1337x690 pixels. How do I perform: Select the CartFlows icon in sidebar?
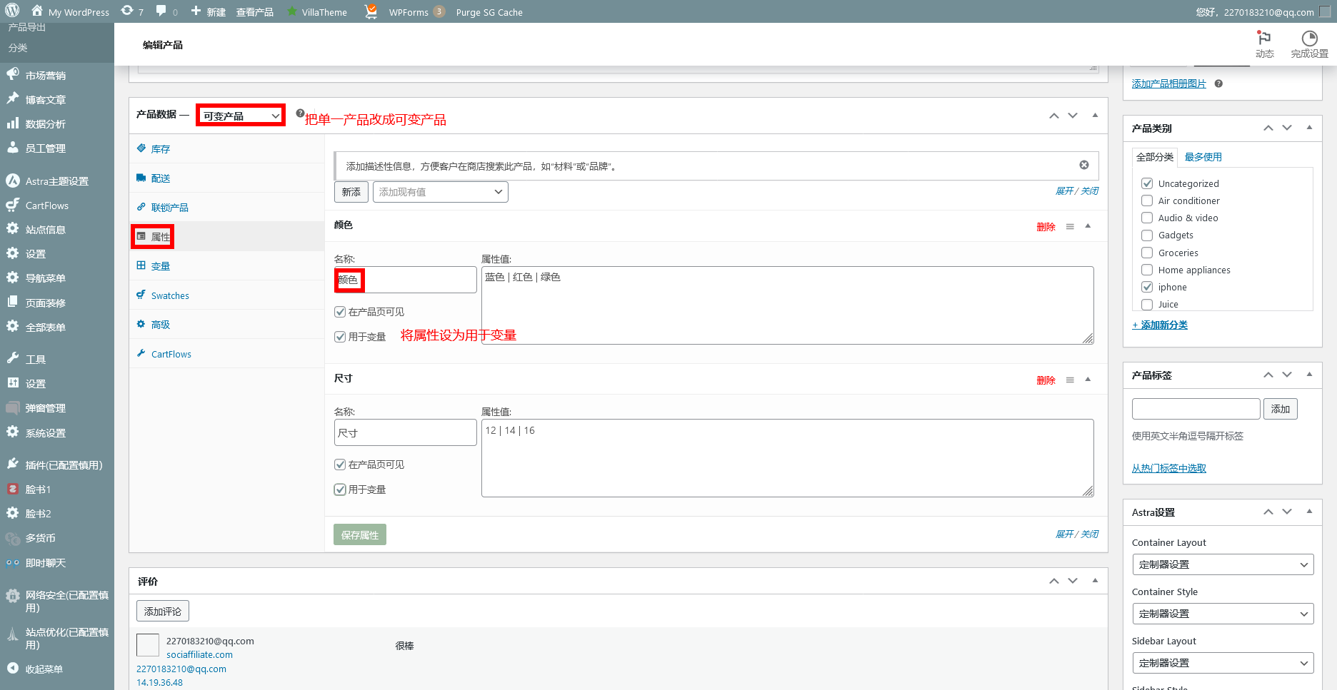coord(12,205)
